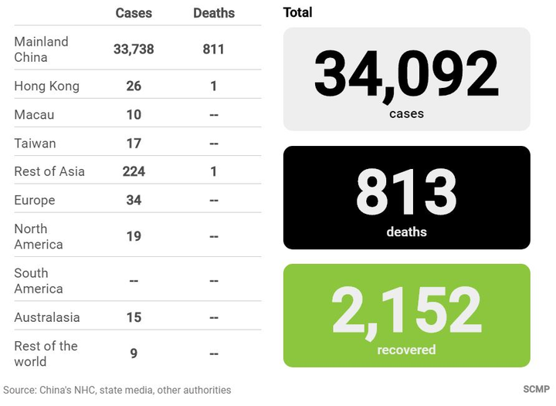Click Mainland China's 811 deaths value

pos(213,49)
